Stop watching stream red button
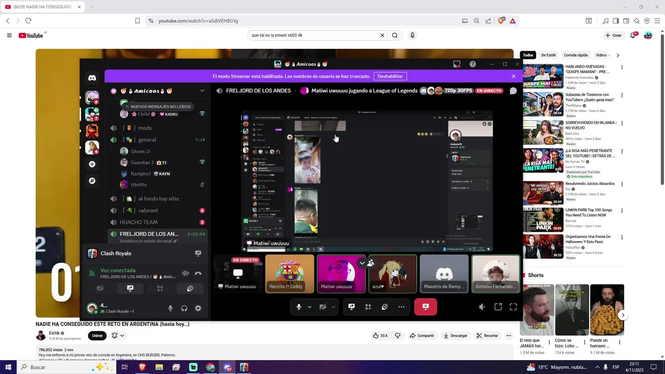The image size is (665, 374). click(x=425, y=307)
